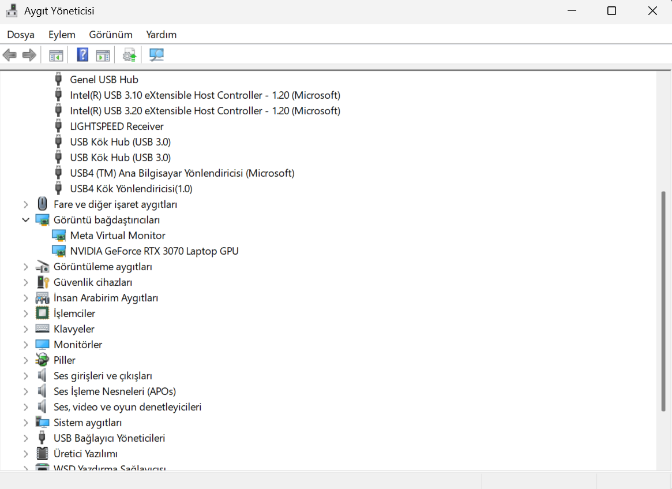Expand USB Bağlayıcı Yöneticileri chevron
This screenshot has height=489, width=672.
click(26, 438)
